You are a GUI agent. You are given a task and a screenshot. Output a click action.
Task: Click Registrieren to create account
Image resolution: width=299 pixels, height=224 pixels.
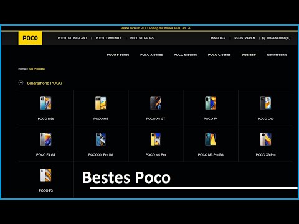click(x=245, y=38)
